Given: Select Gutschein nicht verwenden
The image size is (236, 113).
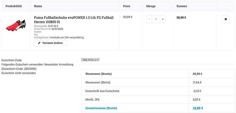Looking at the screenshot, I should pos(19,73).
